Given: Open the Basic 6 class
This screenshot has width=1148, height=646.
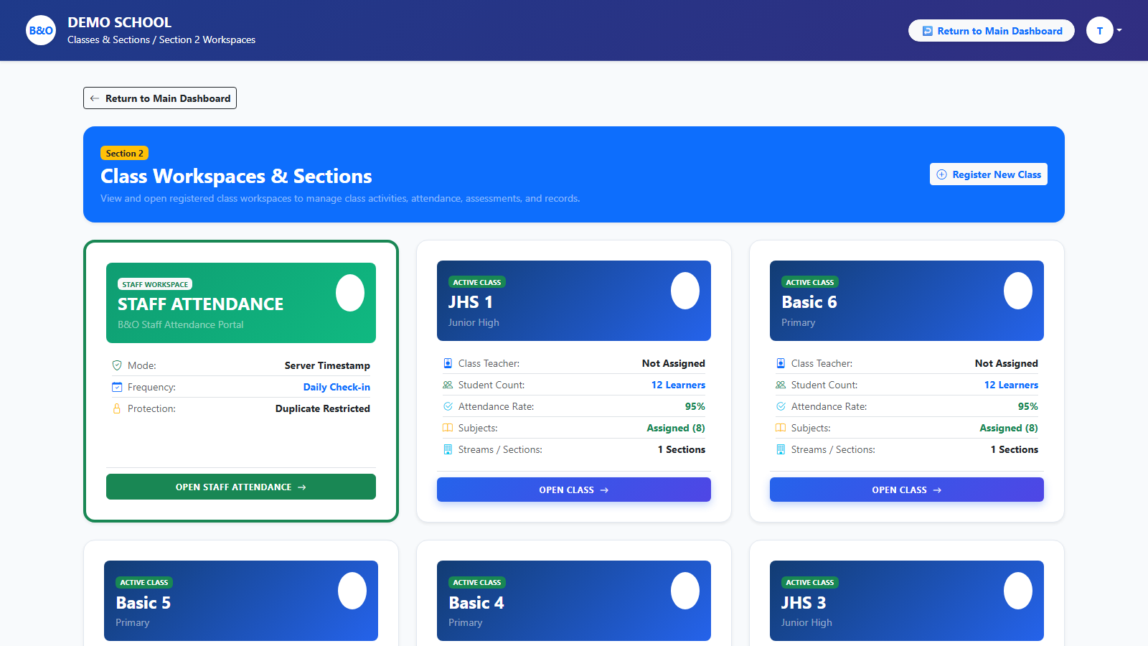Looking at the screenshot, I should (x=907, y=490).
